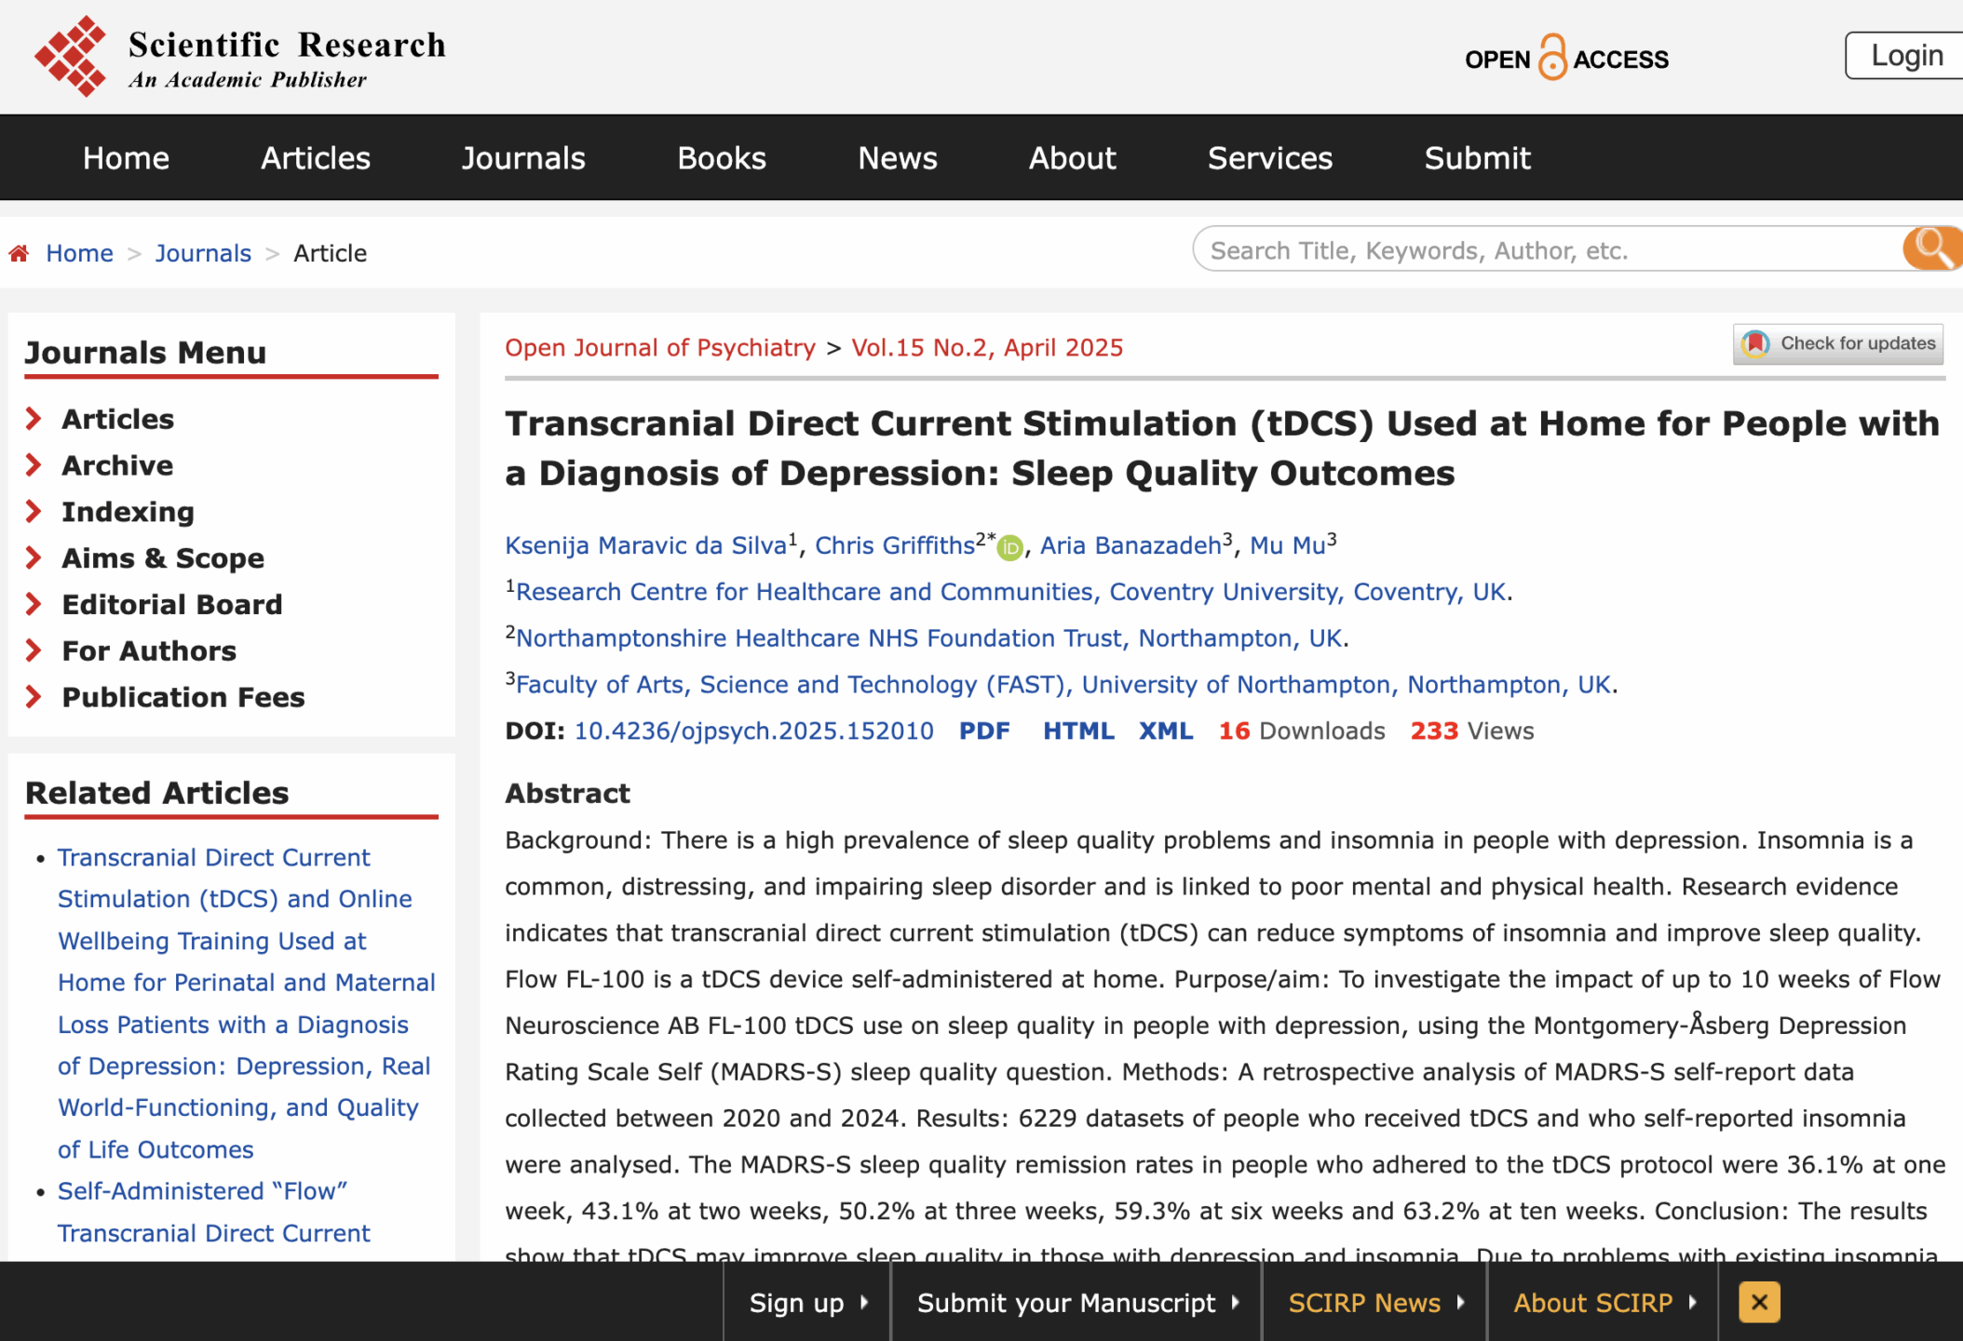The height and width of the screenshot is (1341, 1963).
Task: Click the chevron next to Aims & Scope
Action: pos(34,557)
